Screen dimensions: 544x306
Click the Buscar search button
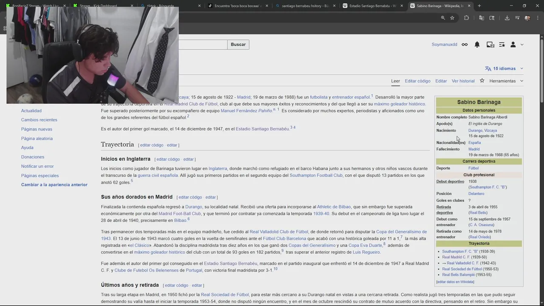pyautogui.click(x=238, y=45)
